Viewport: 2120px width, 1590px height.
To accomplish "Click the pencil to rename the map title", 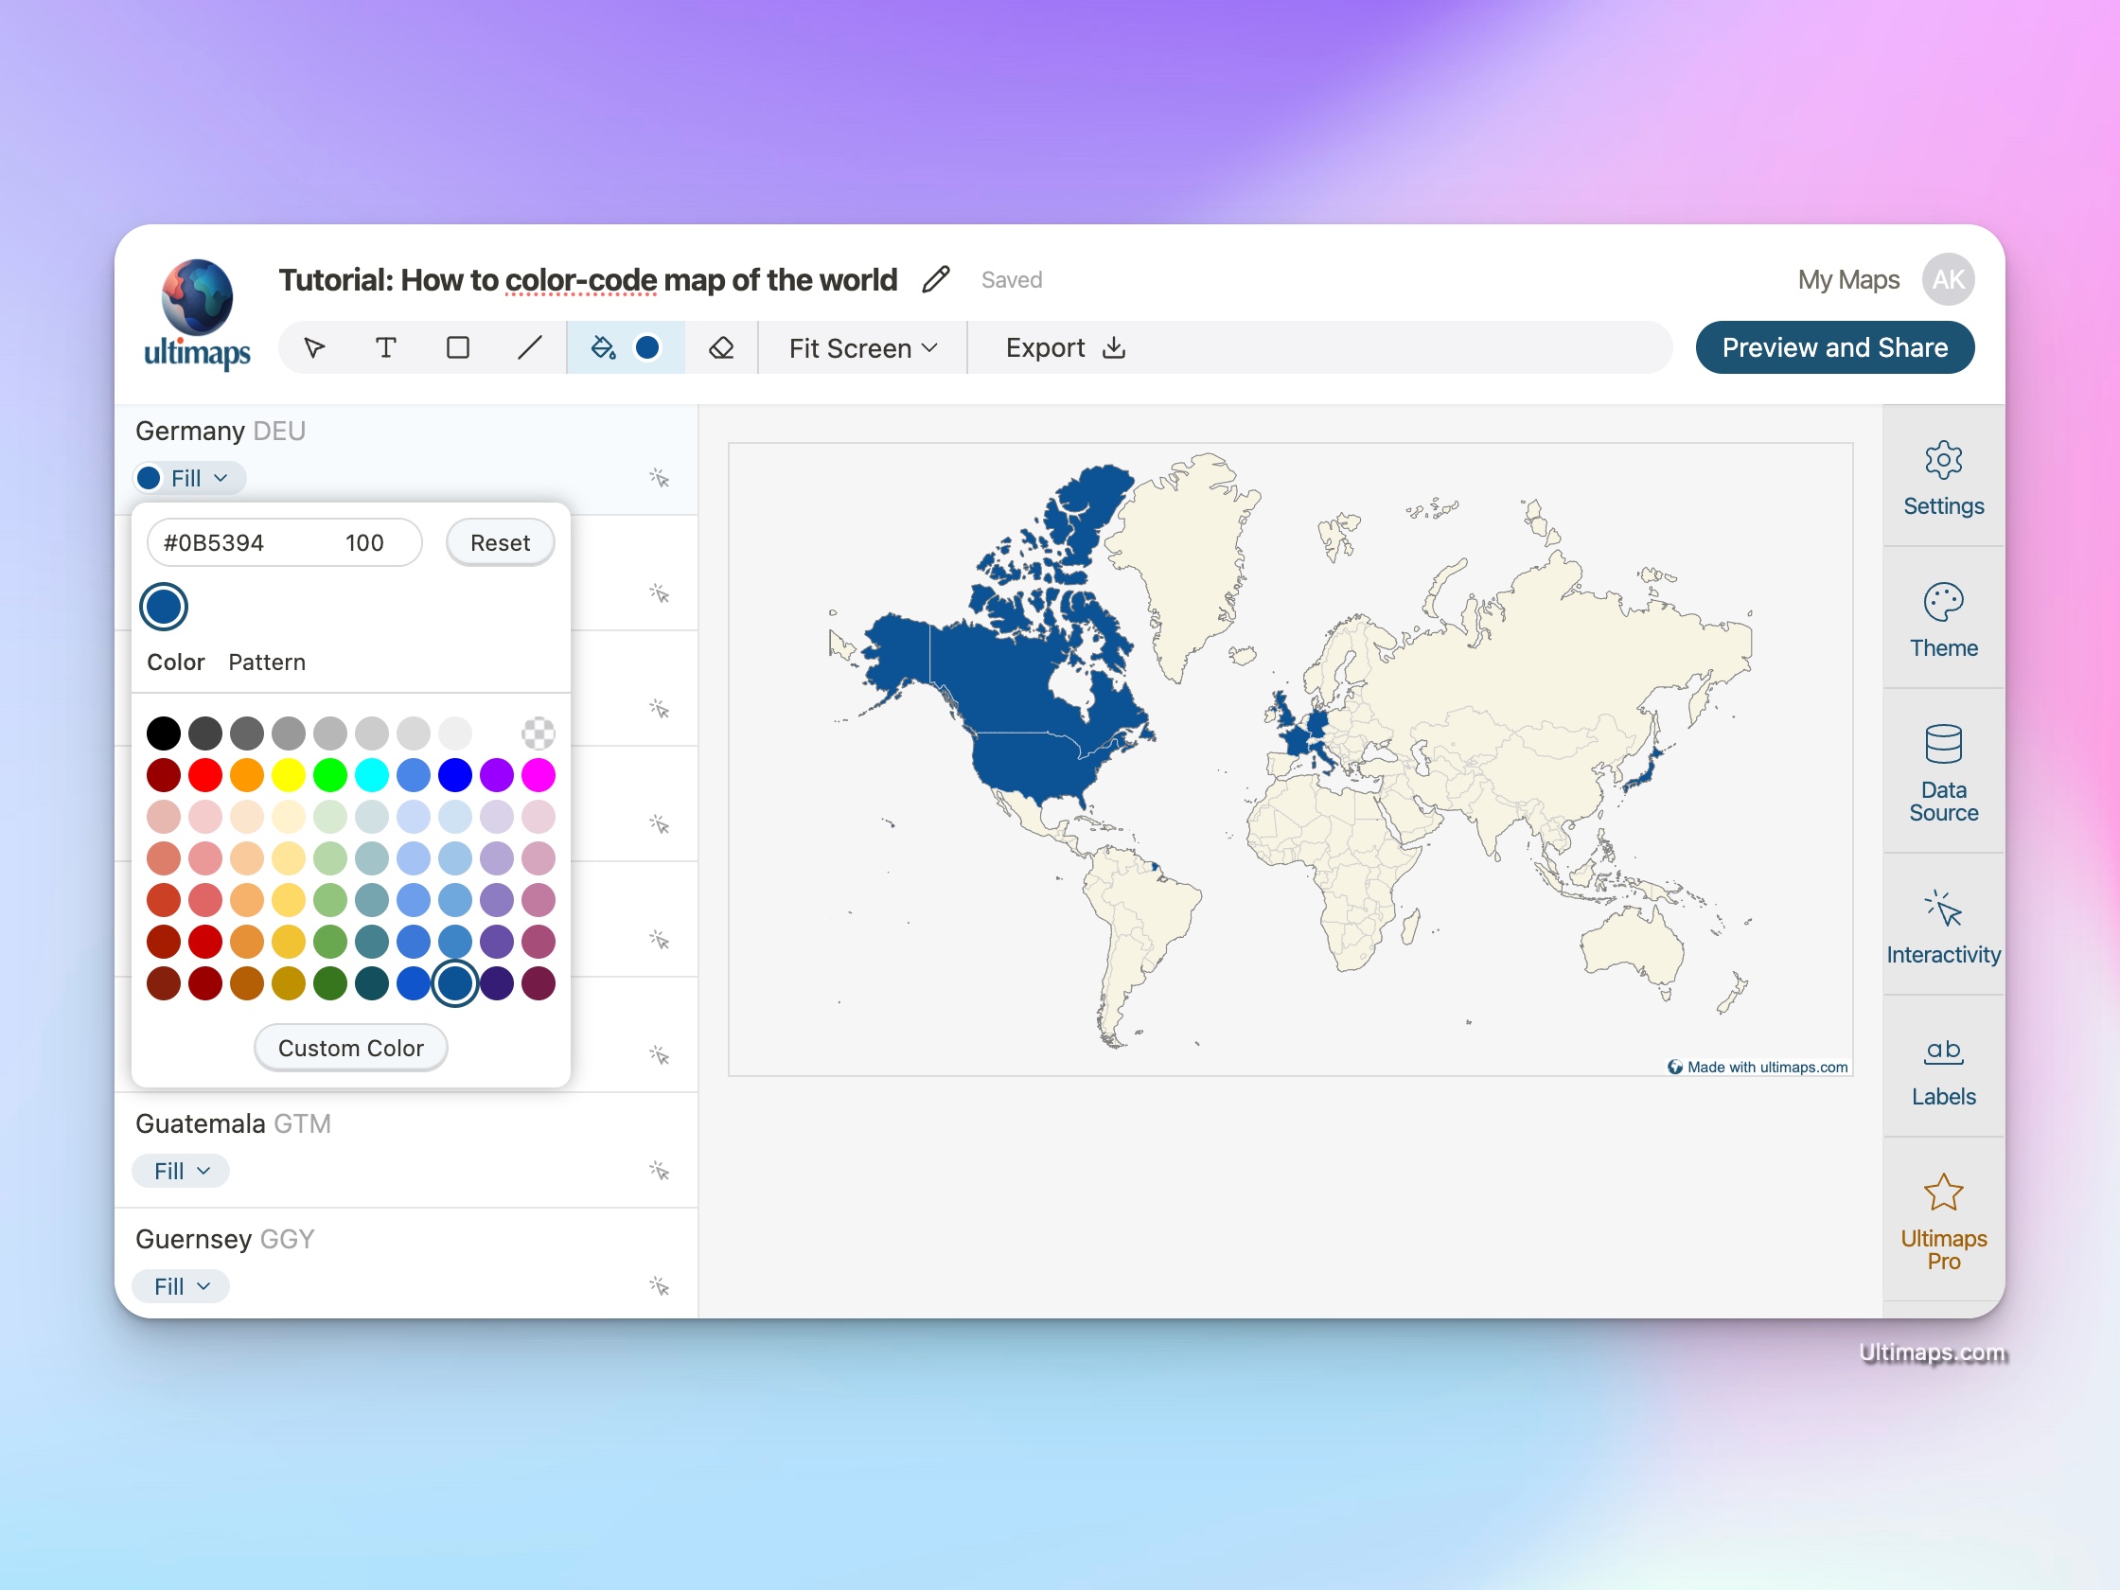I will coord(934,280).
